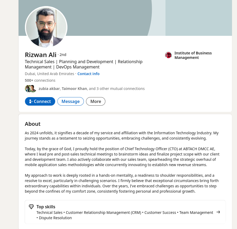The width and height of the screenshot is (237, 229).
Task: Click the 2nd degree connection badge
Action: coord(63,55)
